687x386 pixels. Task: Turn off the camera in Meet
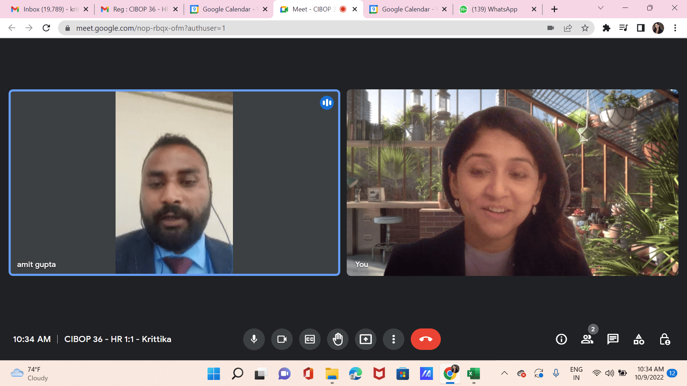pyautogui.click(x=282, y=339)
